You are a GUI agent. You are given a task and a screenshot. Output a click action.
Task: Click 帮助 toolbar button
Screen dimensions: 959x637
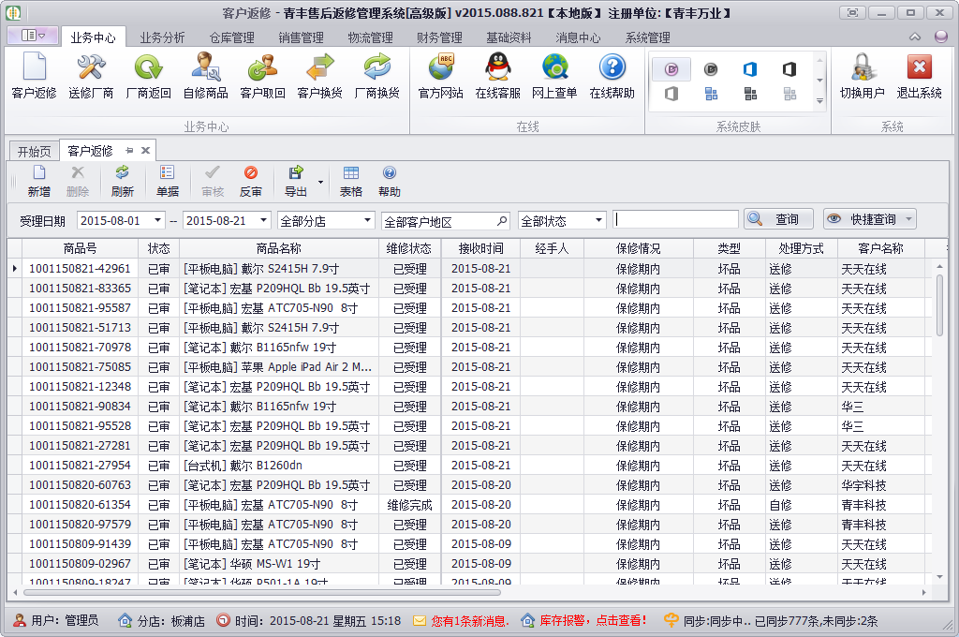[389, 181]
